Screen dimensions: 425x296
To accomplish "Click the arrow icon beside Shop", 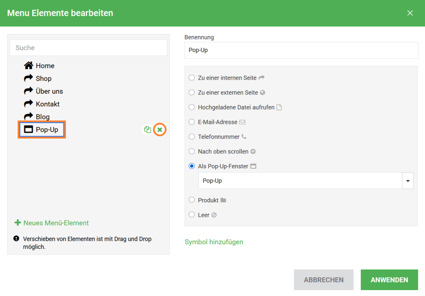I will click(28, 78).
